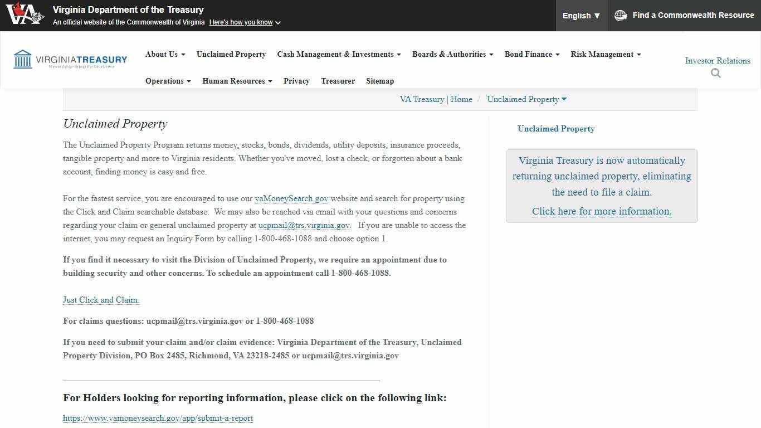
Task: Click the globe icon beside Find a Commonwealth Resource
Action: coord(621,16)
